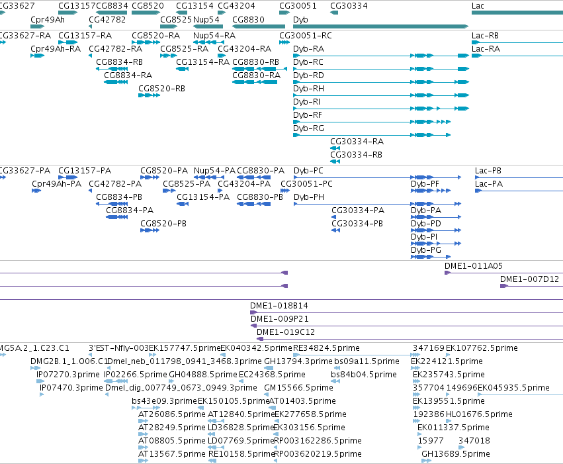Click EST EK303156.5prime label
Image resolution: width=563 pixels, height=464 pixels.
click(309, 428)
